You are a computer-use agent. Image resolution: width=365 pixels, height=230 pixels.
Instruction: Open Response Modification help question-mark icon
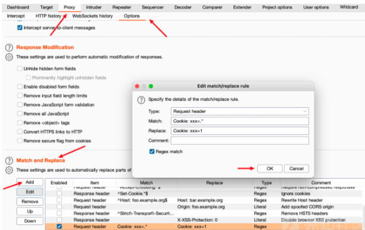point(9,48)
